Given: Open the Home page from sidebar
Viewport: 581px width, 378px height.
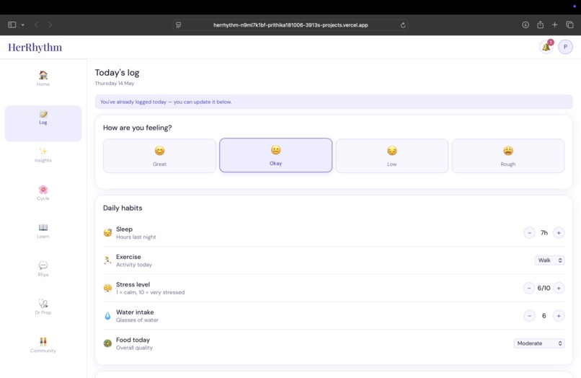Looking at the screenshot, I should coord(43,79).
